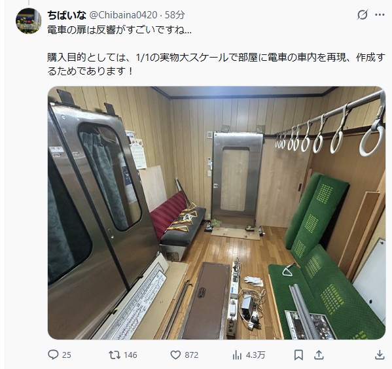Click the 146 reposts count
Screen dimensions: 392x369
pos(130,355)
